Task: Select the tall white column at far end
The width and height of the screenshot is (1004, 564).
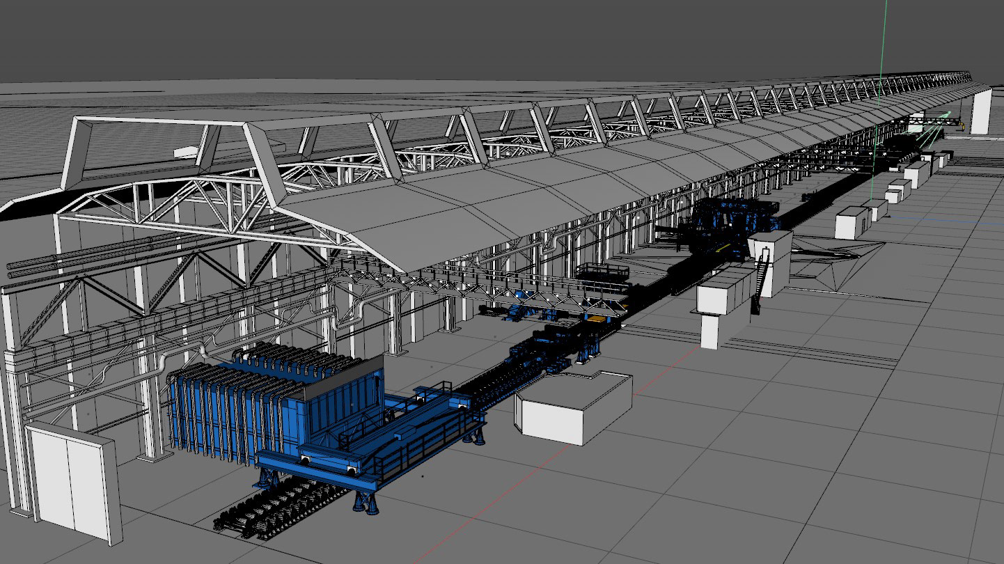Action: (980, 111)
